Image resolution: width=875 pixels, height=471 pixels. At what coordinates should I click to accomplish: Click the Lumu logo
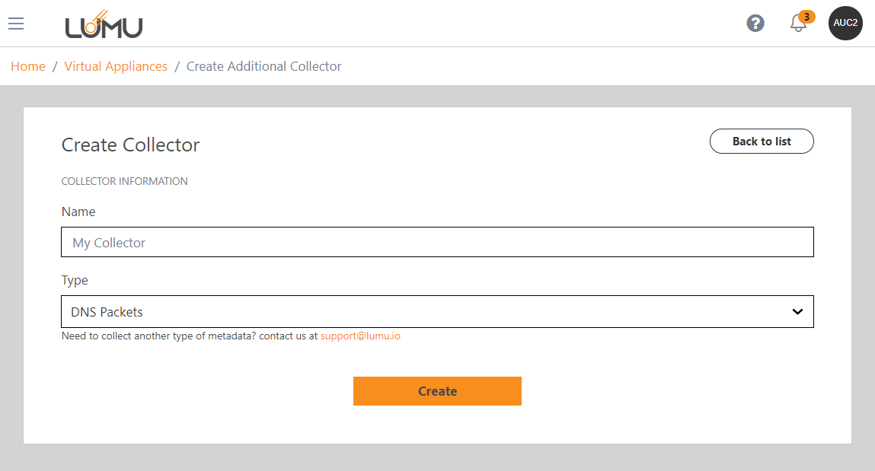104,25
